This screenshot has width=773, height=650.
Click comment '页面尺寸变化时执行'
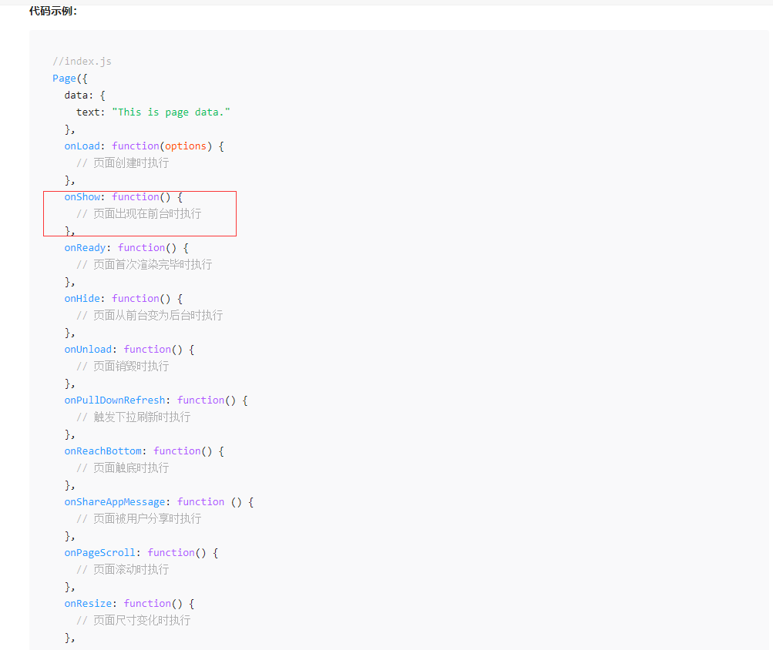pos(142,620)
